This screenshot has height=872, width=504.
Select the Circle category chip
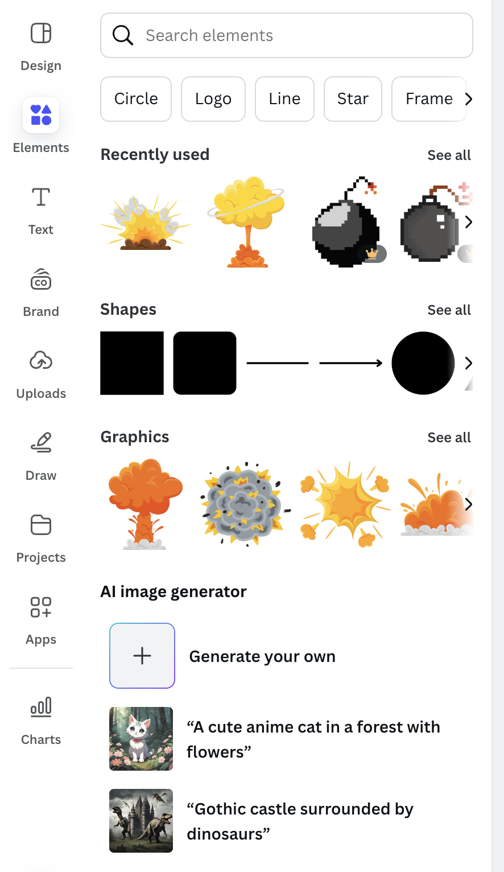(x=136, y=99)
